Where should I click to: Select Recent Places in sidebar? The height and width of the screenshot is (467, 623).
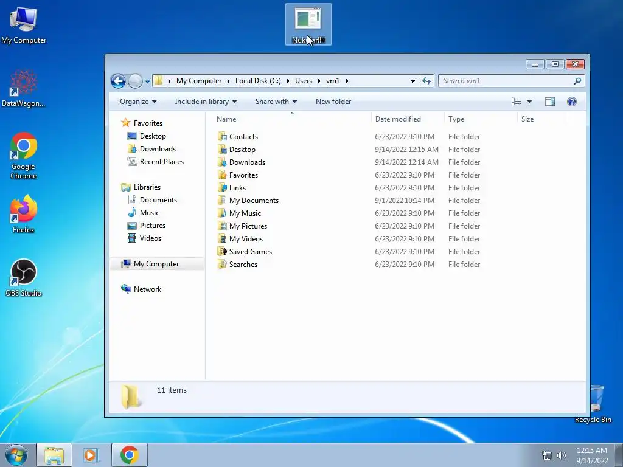pos(161,162)
